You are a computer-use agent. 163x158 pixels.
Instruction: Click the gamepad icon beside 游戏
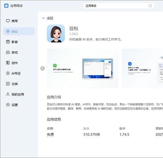8,52
